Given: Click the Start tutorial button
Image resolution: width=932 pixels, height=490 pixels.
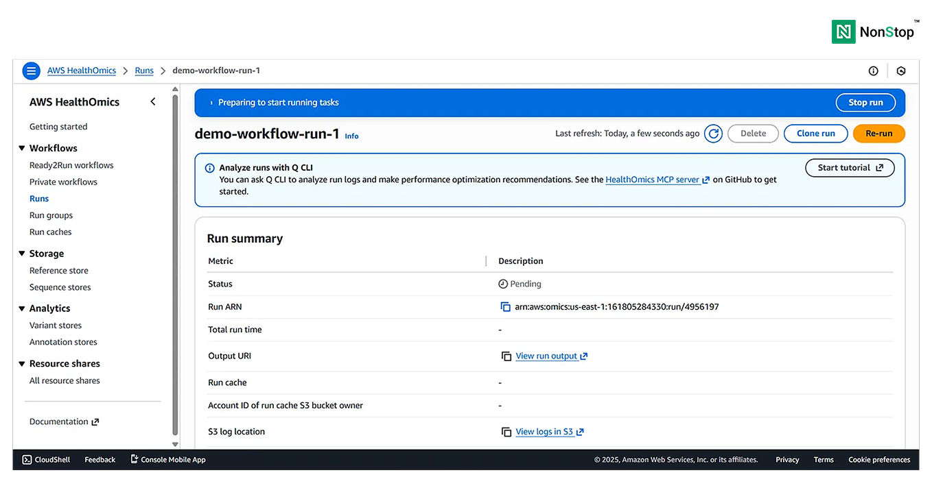Looking at the screenshot, I should 850,168.
